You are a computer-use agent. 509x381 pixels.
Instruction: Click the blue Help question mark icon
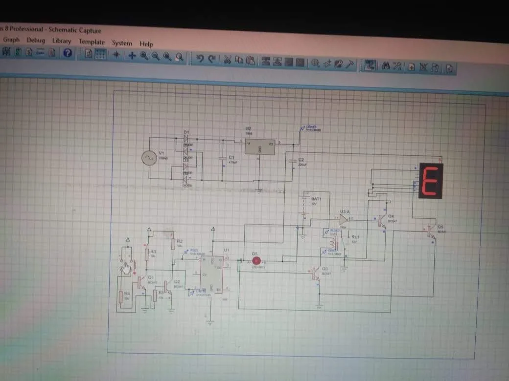[x=68, y=52]
